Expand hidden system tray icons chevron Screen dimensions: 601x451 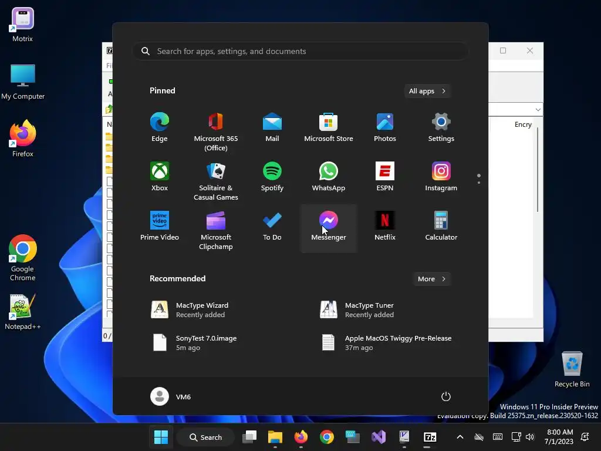(460, 437)
